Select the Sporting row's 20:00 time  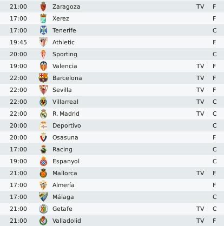coord(18,54)
